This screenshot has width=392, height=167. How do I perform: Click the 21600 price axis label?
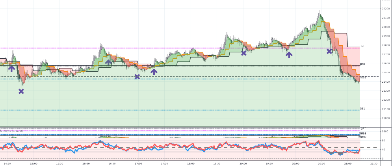[x=386, y=63]
